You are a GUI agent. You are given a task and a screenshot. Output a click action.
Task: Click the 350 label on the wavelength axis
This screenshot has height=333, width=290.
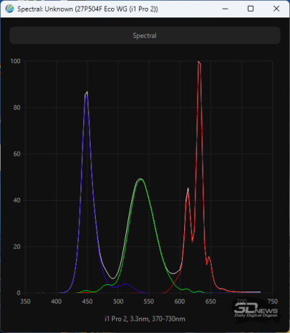click(x=25, y=302)
